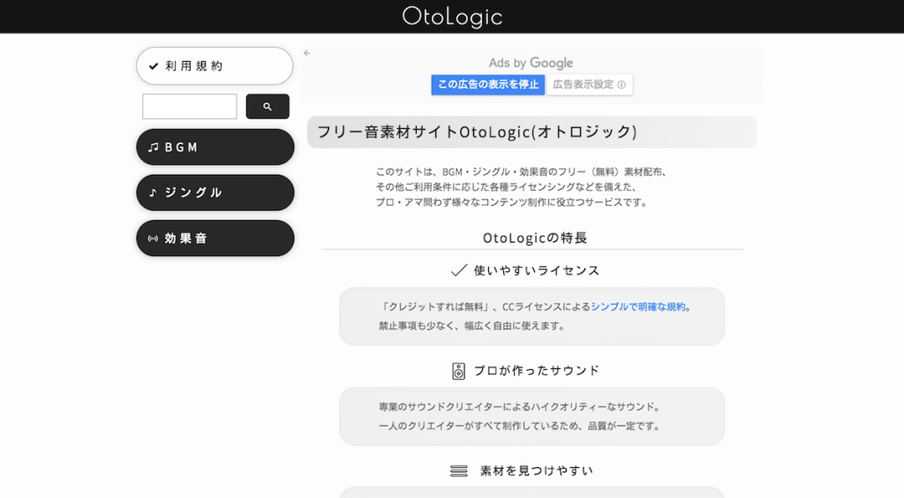Click the line 専業のサウンドクリエイターによるハイクオリティーなサウンド。
The image size is (904, 498).
click(x=521, y=407)
